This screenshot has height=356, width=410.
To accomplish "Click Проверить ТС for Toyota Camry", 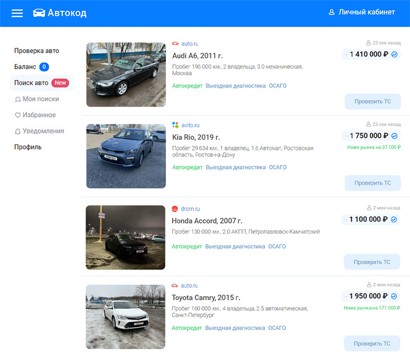I will pyautogui.click(x=372, y=344).
